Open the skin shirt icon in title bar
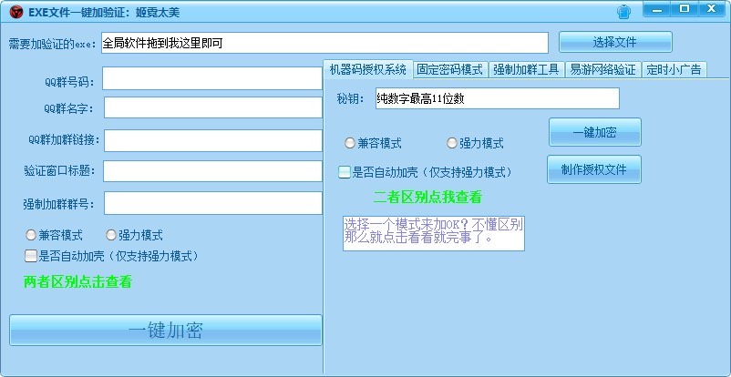This screenshot has height=377, width=731. (623, 11)
